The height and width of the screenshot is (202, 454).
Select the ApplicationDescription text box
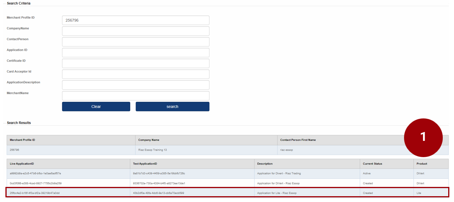[136, 85]
